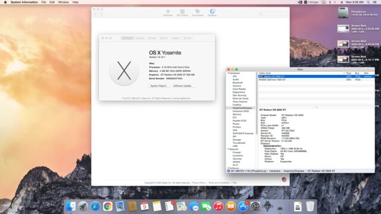Open iTunes red music note icon
The image size is (381, 214).
218,206
